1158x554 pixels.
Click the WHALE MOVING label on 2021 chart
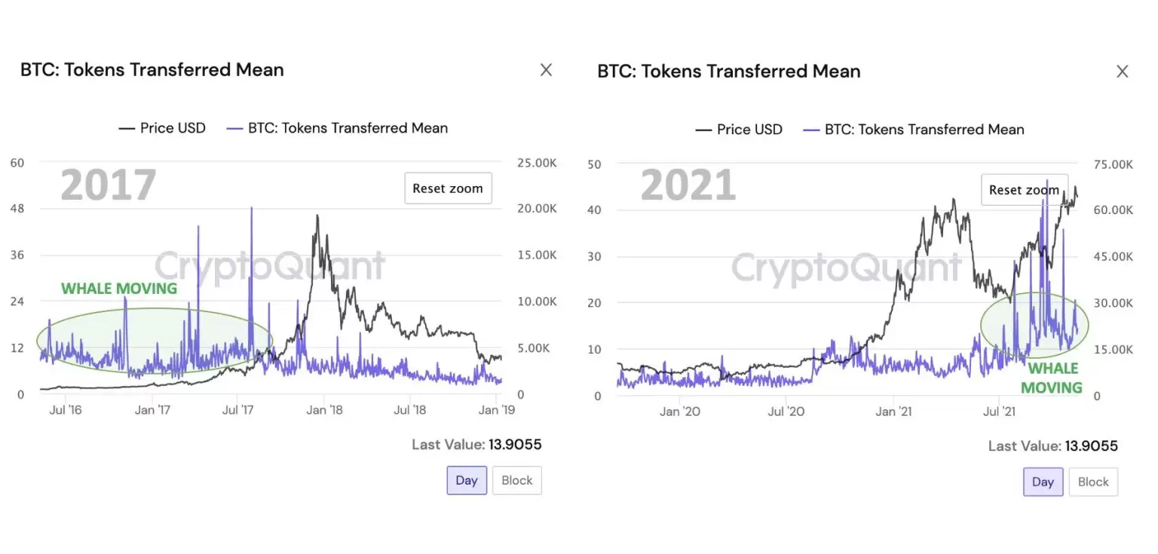pyautogui.click(x=1052, y=378)
